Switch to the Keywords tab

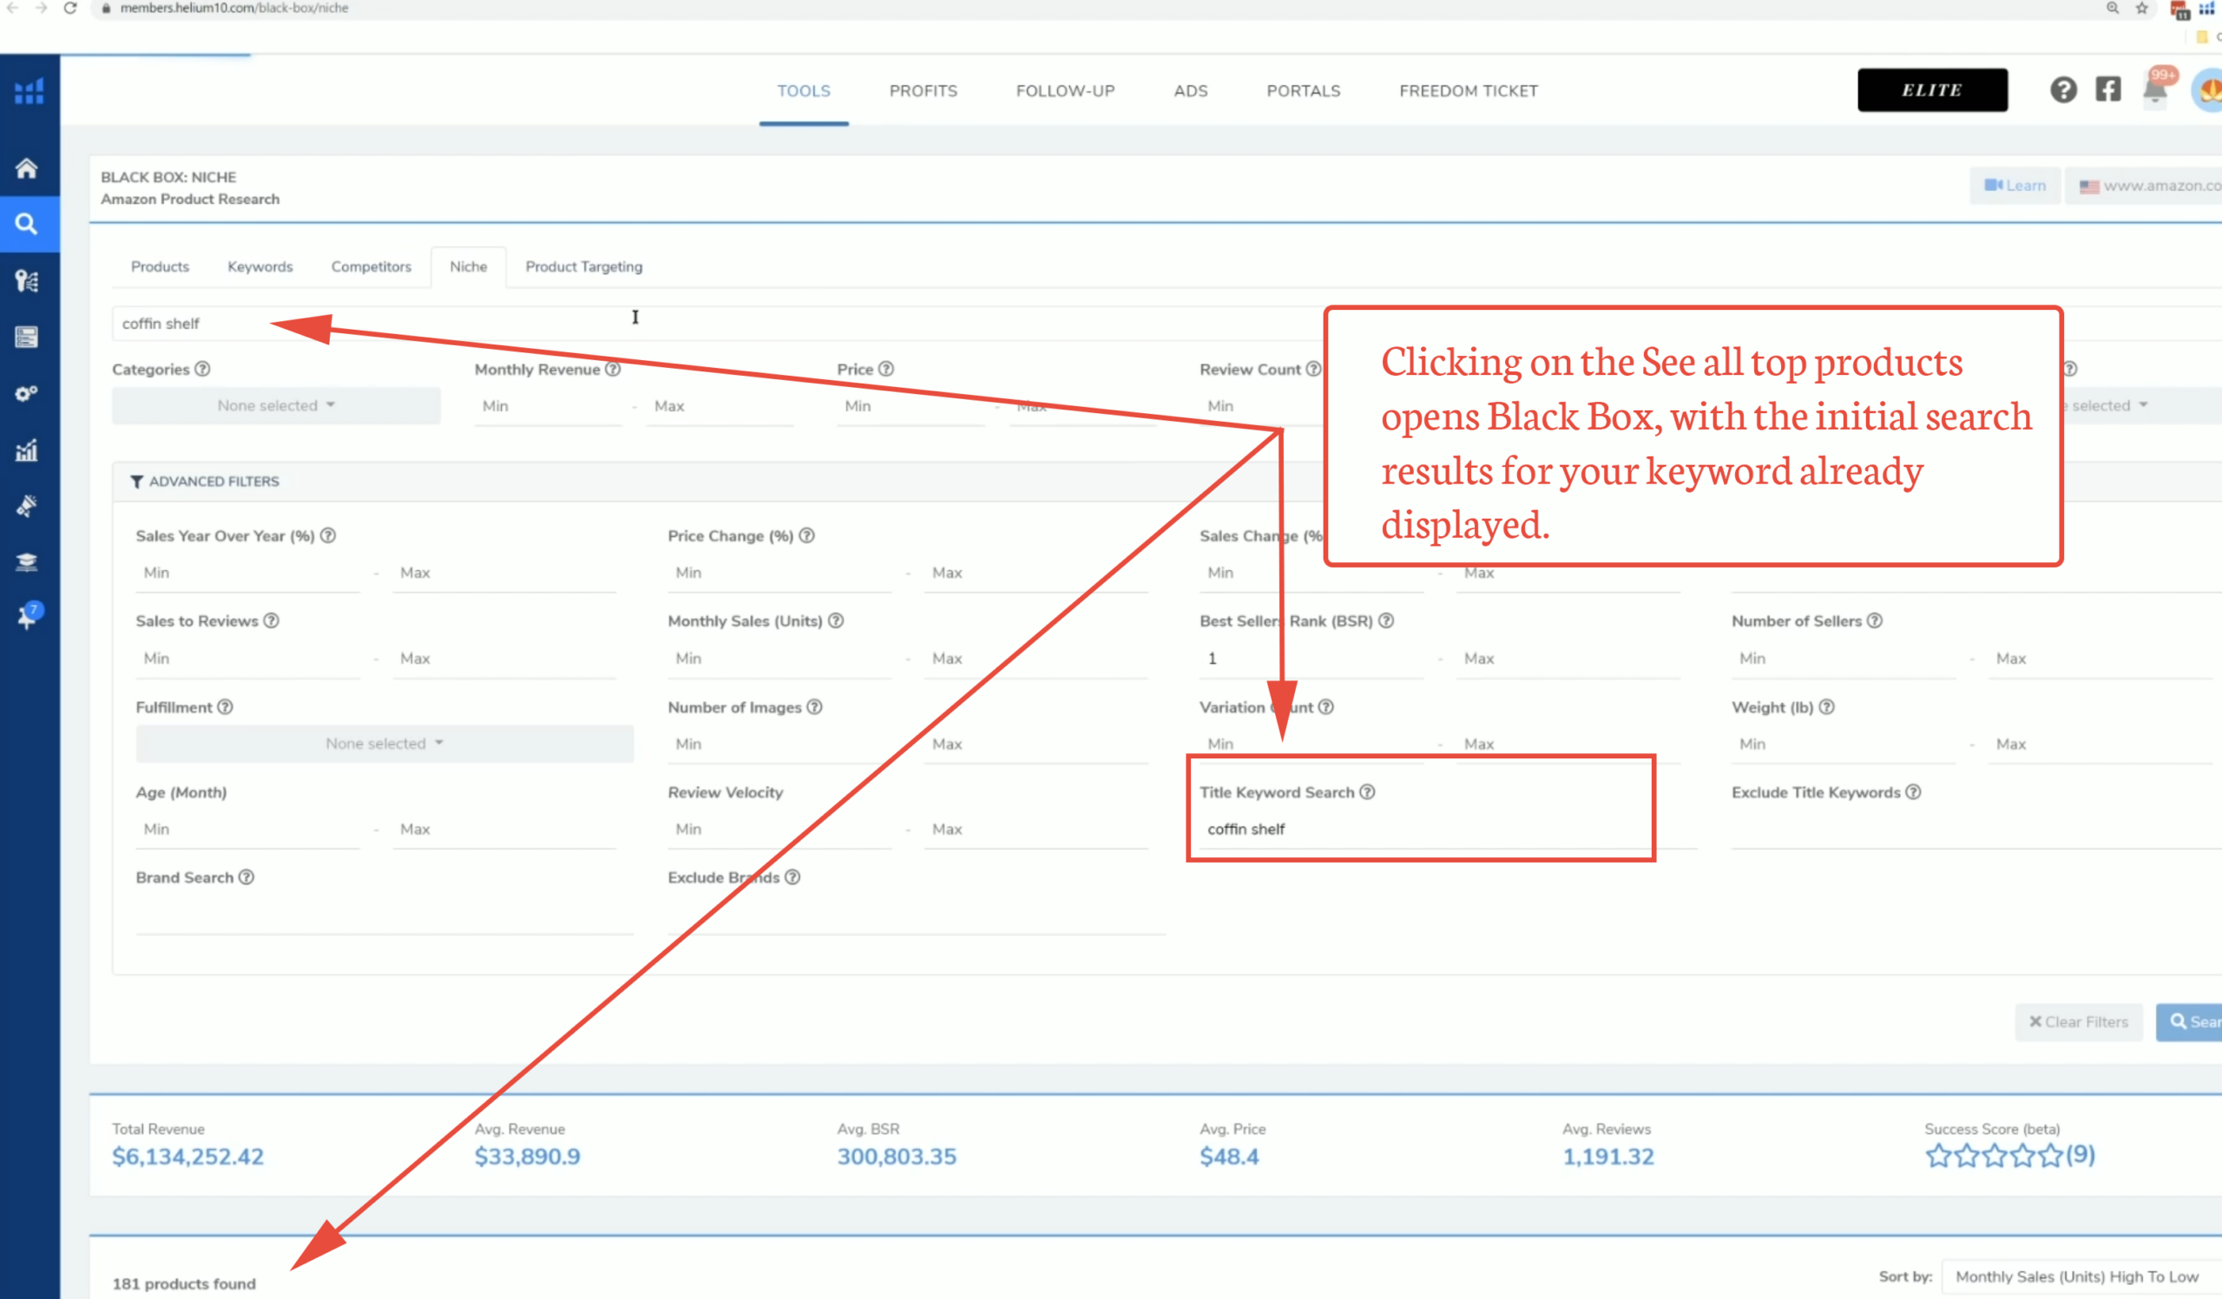click(260, 266)
